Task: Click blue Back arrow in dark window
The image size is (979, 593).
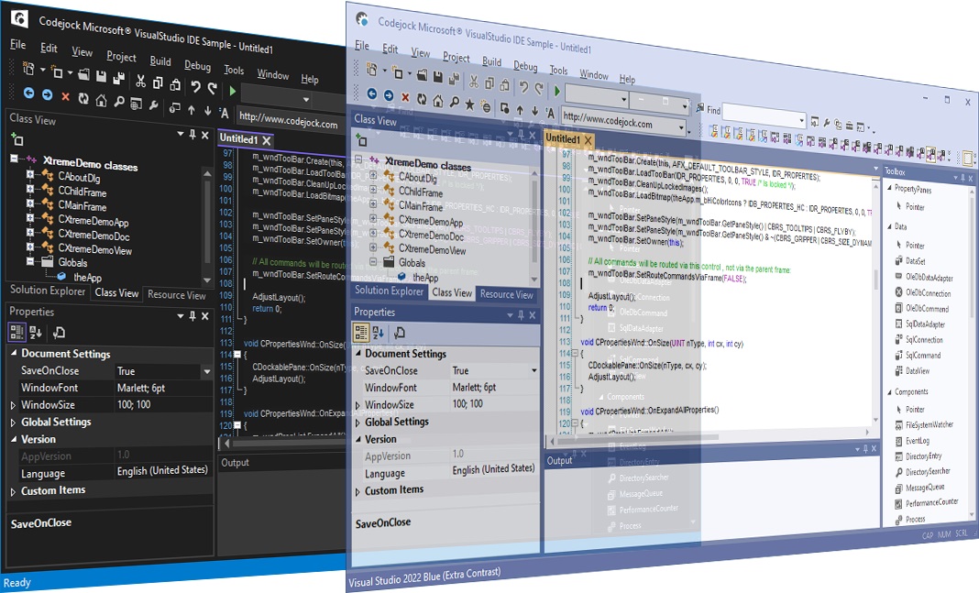Action: click(28, 93)
